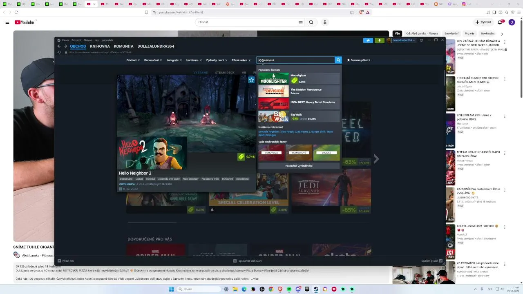
Task: Click the YouTube search magnifier button
Action: pos(311,22)
